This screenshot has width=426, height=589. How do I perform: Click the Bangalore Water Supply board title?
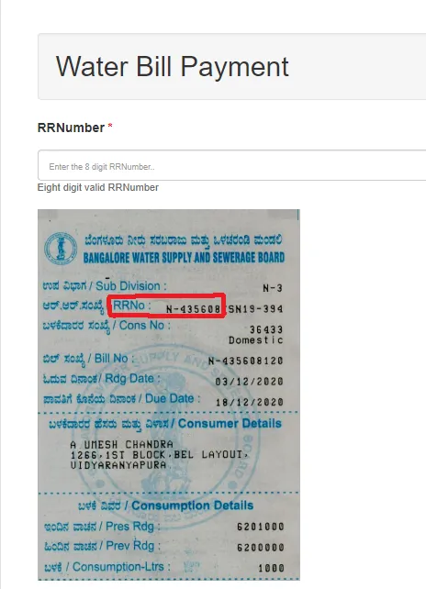tap(184, 258)
